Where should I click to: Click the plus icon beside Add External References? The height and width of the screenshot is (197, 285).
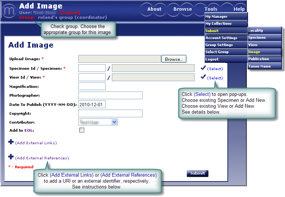click(x=11, y=157)
